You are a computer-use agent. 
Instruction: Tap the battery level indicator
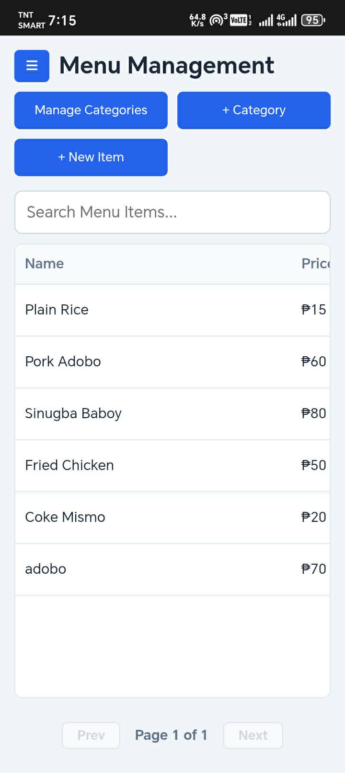[313, 20]
